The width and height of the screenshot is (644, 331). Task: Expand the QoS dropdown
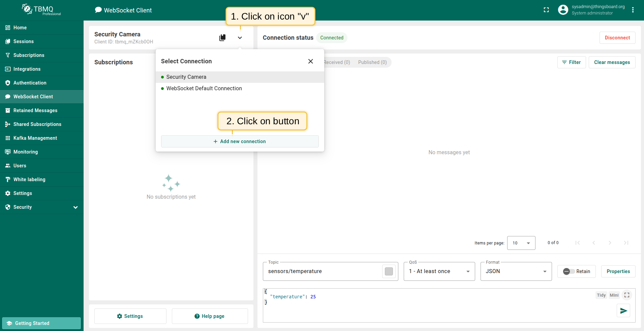(x=439, y=271)
